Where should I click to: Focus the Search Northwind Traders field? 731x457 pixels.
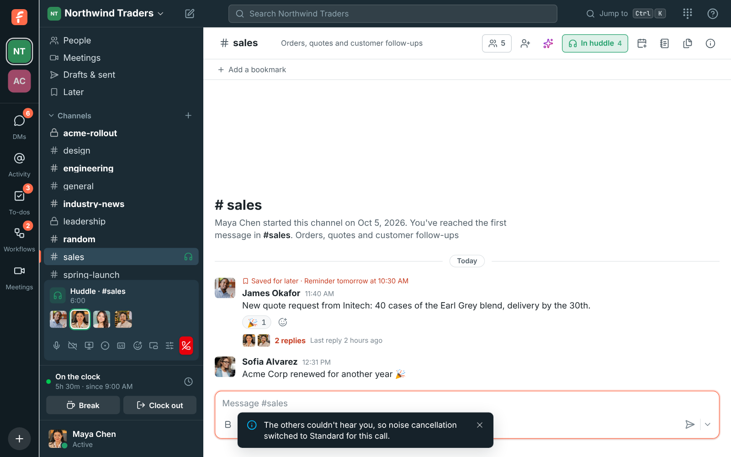pyautogui.click(x=393, y=14)
